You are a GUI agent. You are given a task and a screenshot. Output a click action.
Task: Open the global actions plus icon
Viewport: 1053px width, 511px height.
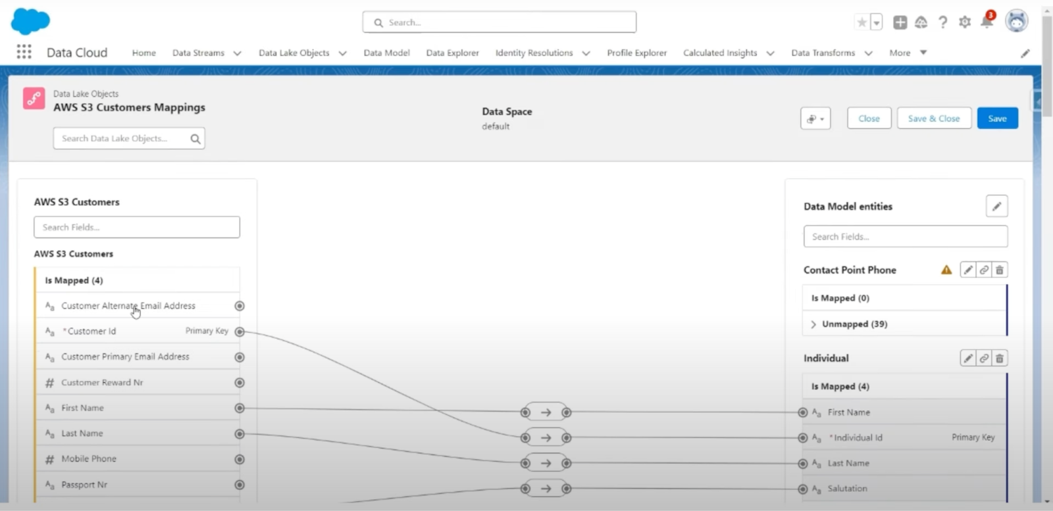pos(900,22)
